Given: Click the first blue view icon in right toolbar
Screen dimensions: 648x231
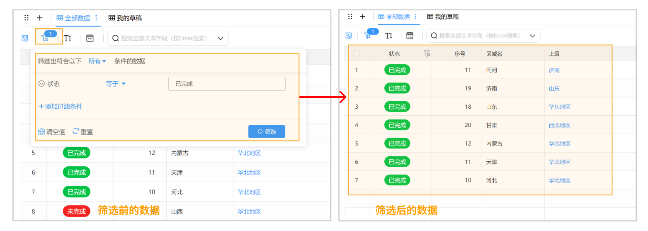Looking at the screenshot, I should click(x=349, y=36).
